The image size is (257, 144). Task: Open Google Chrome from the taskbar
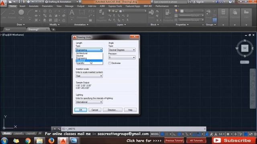coord(28,140)
